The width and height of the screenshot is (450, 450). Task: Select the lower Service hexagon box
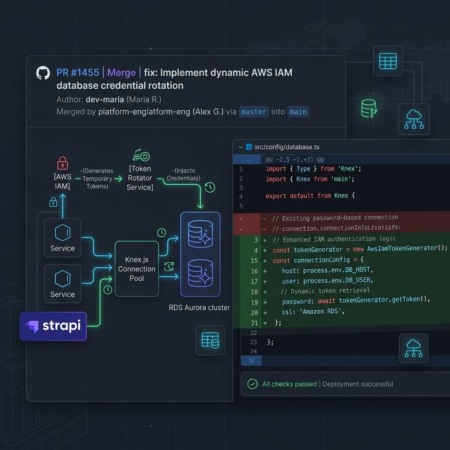[x=62, y=284]
